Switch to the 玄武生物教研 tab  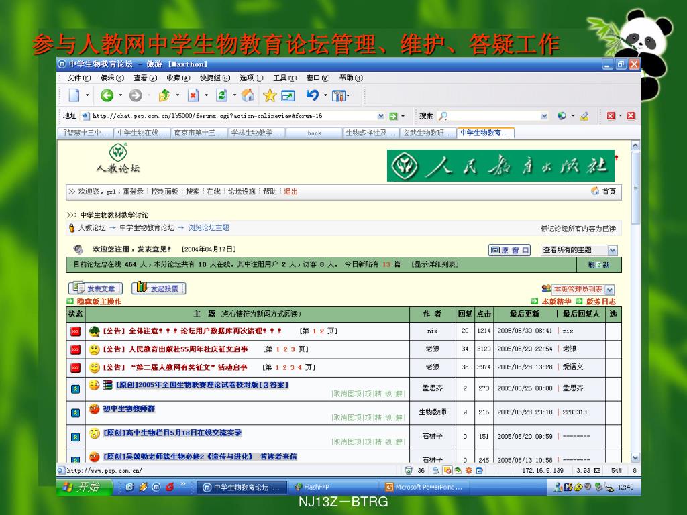[x=428, y=133]
